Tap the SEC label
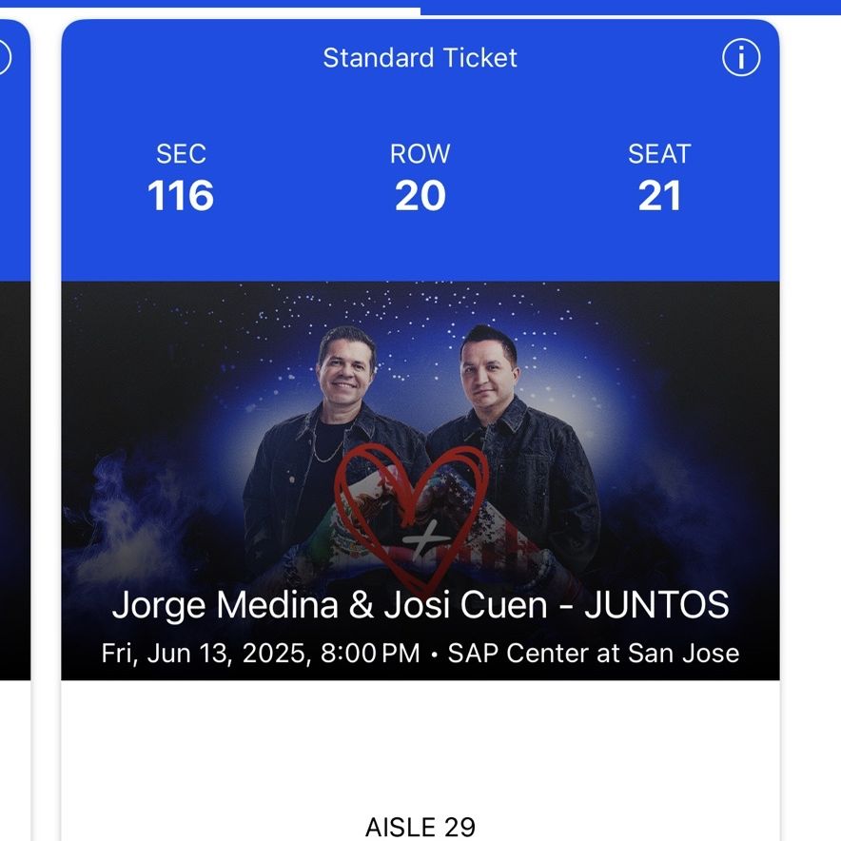Screen dimensions: 841x841 [x=181, y=154]
